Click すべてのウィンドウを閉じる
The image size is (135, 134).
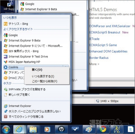point(36,117)
